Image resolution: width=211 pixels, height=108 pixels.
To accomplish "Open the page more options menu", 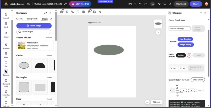I will [147, 102].
